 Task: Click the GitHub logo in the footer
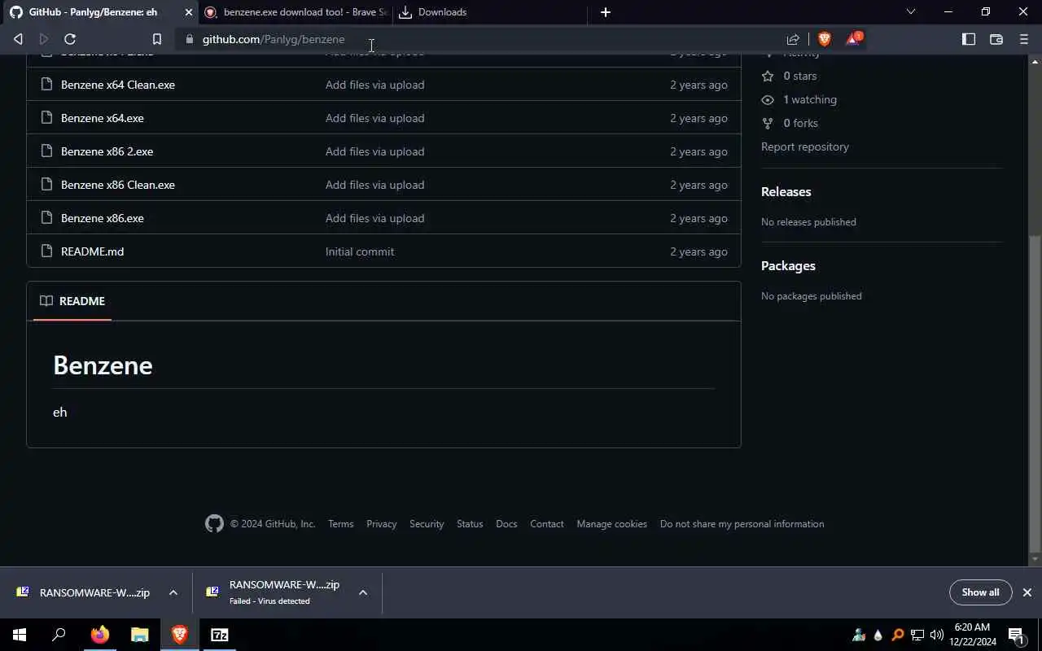[214, 524]
